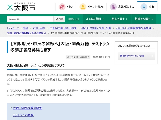Open 選んで探す menu item

119,19
